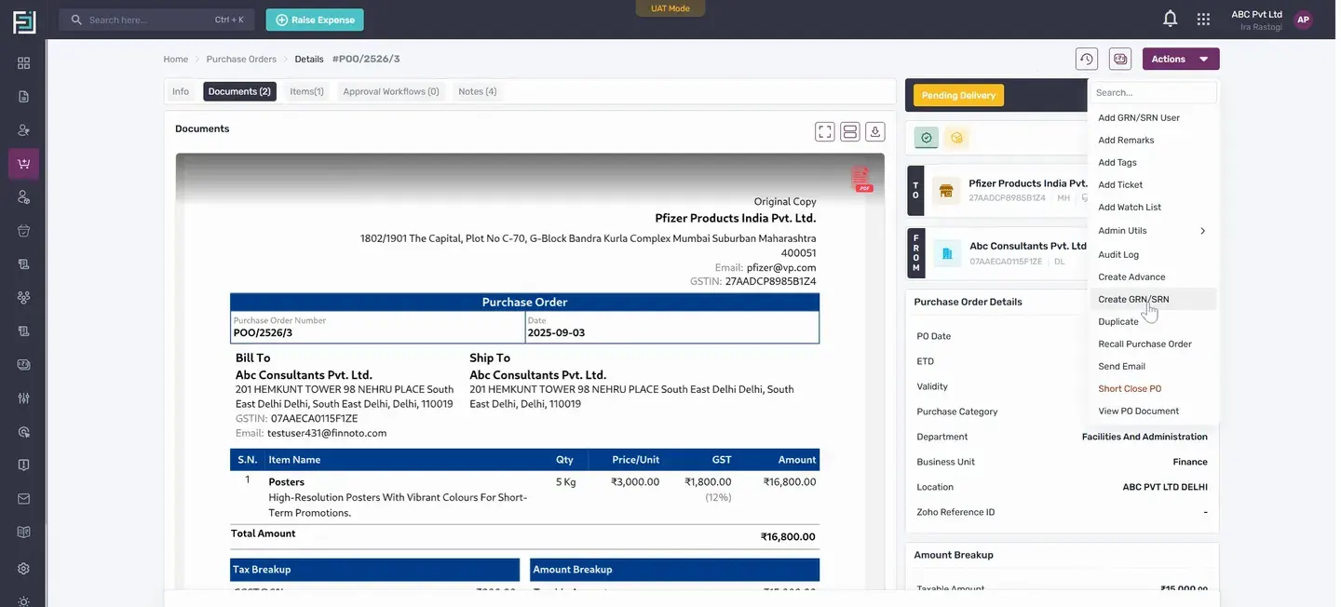Click the split layout view icon

click(850, 131)
